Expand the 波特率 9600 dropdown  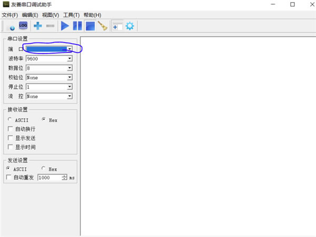(x=69, y=59)
